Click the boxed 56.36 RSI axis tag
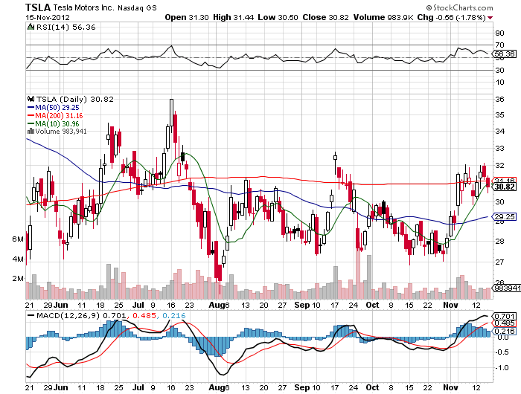The image size is (521, 394). [504, 54]
